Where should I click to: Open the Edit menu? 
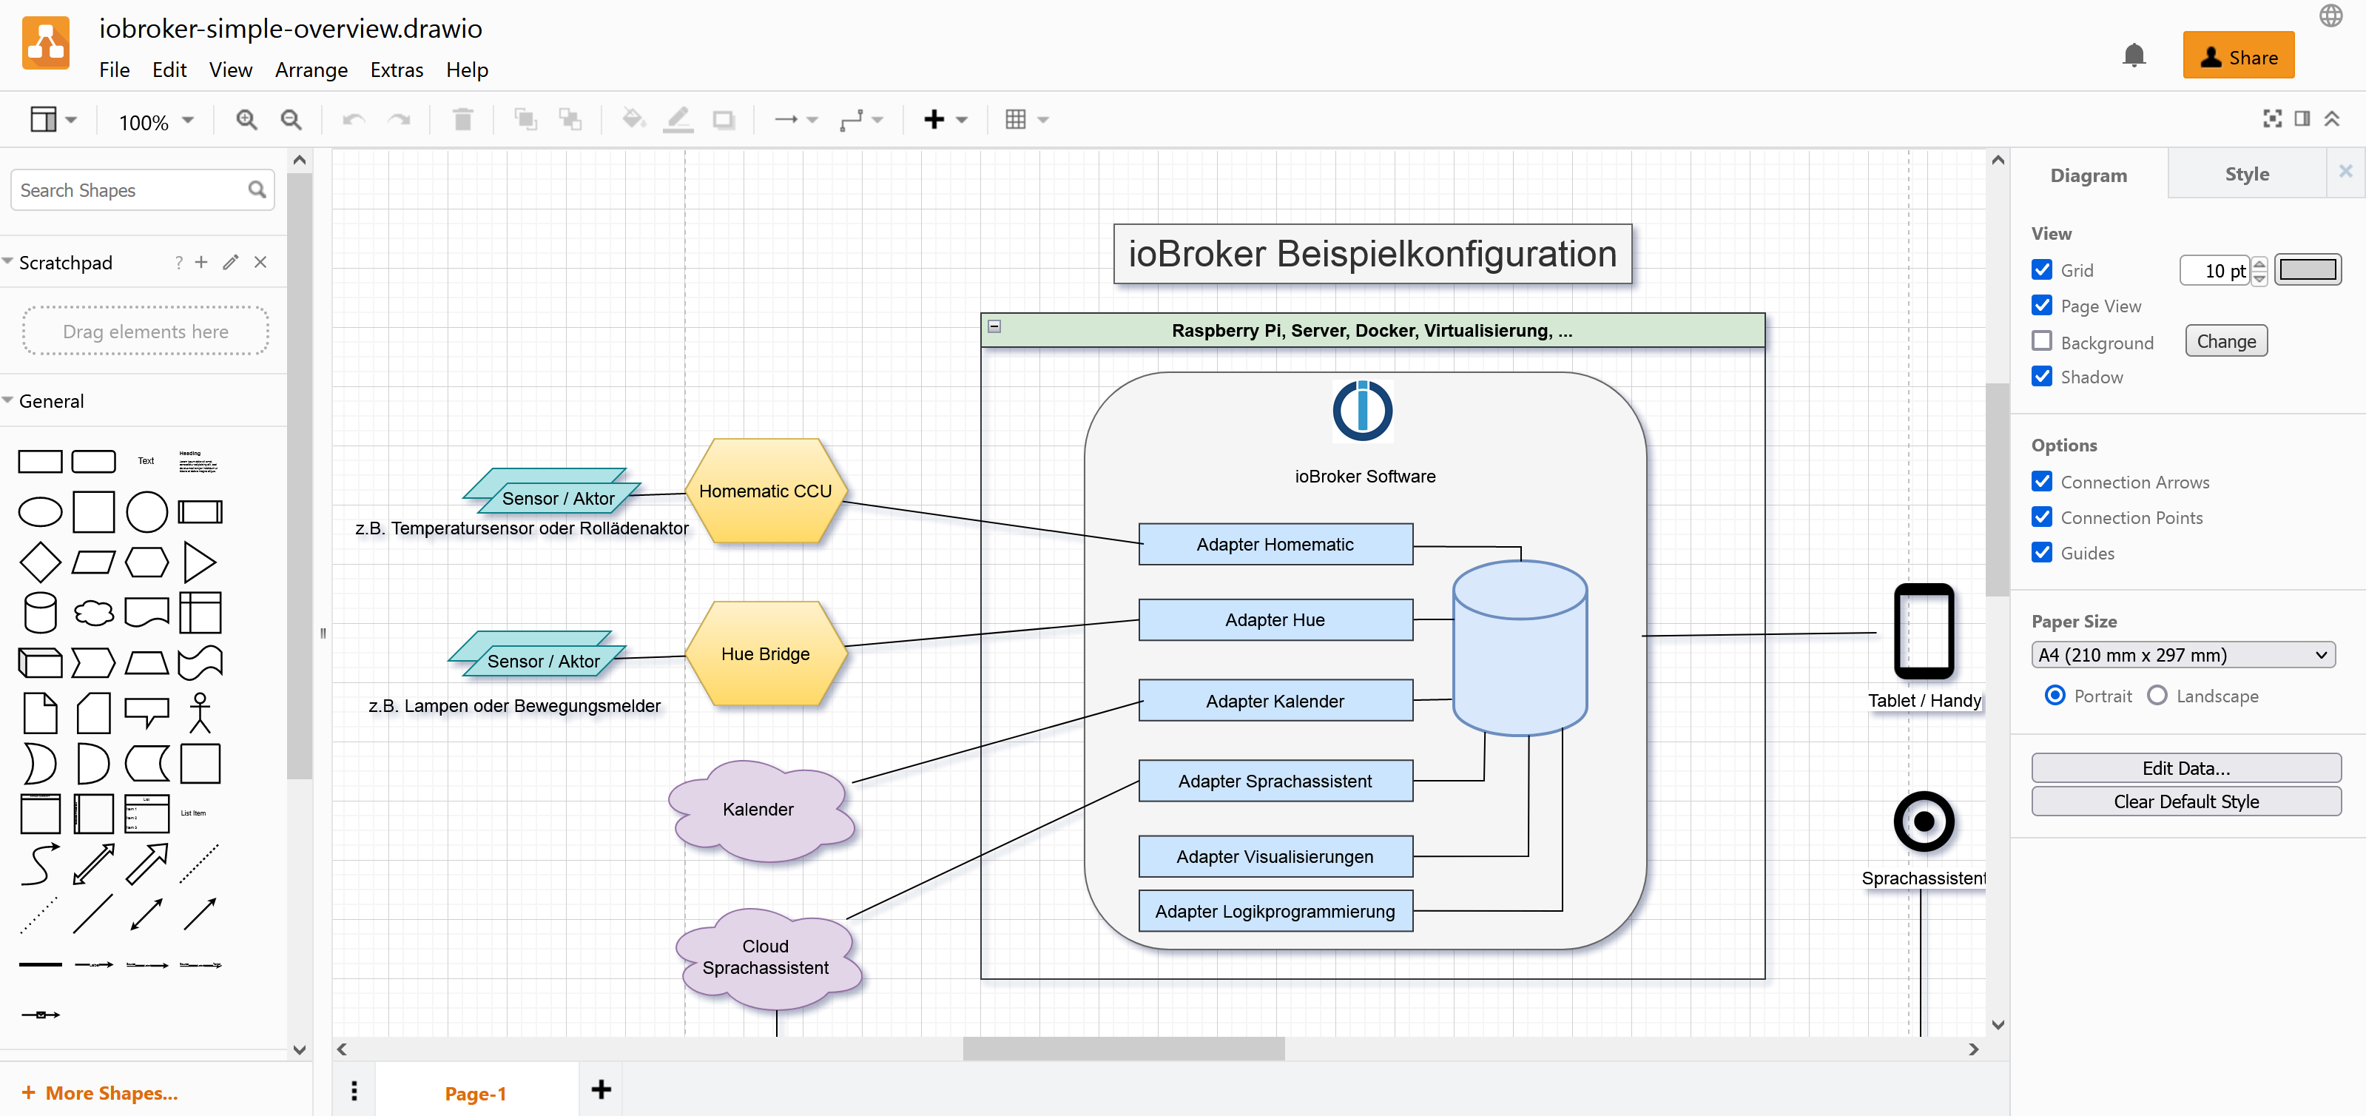[169, 70]
